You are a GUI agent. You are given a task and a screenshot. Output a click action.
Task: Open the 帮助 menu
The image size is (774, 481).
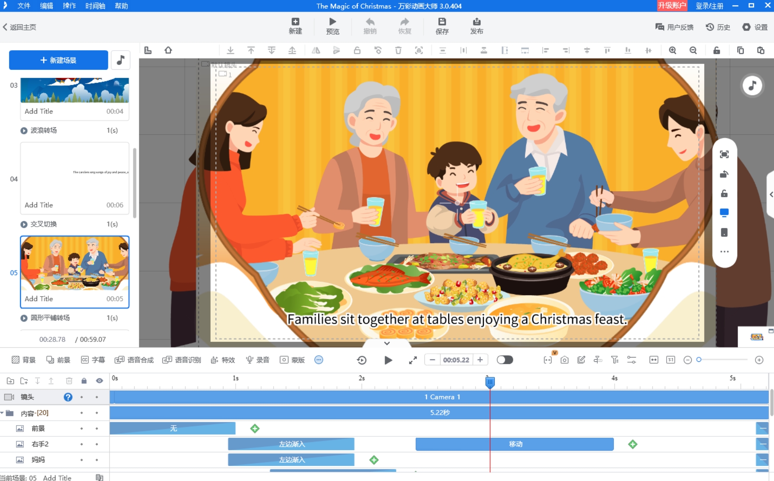click(121, 6)
